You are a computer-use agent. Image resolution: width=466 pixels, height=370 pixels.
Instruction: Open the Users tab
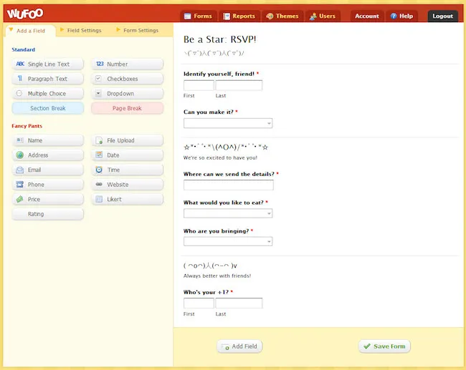[x=323, y=16]
